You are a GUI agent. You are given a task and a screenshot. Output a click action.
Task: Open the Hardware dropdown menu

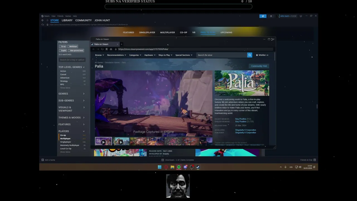(x=150, y=55)
